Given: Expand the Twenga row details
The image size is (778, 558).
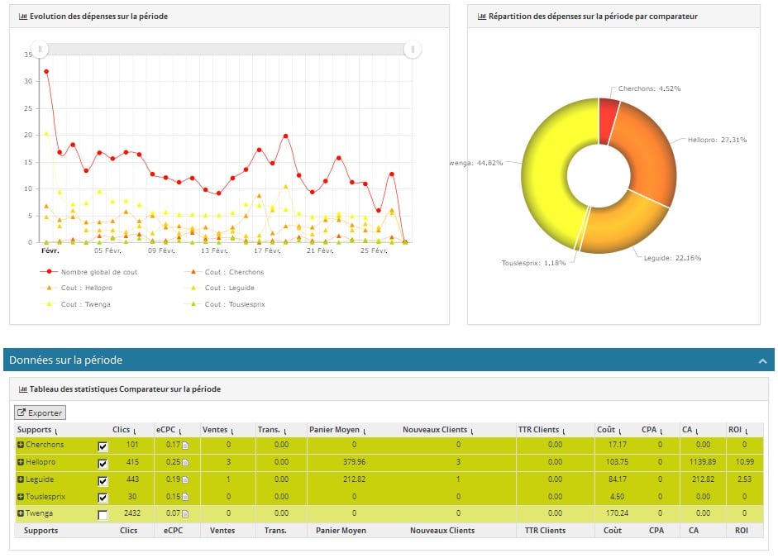Looking at the screenshot, I should pyautogui.click(x=21, y=513).
